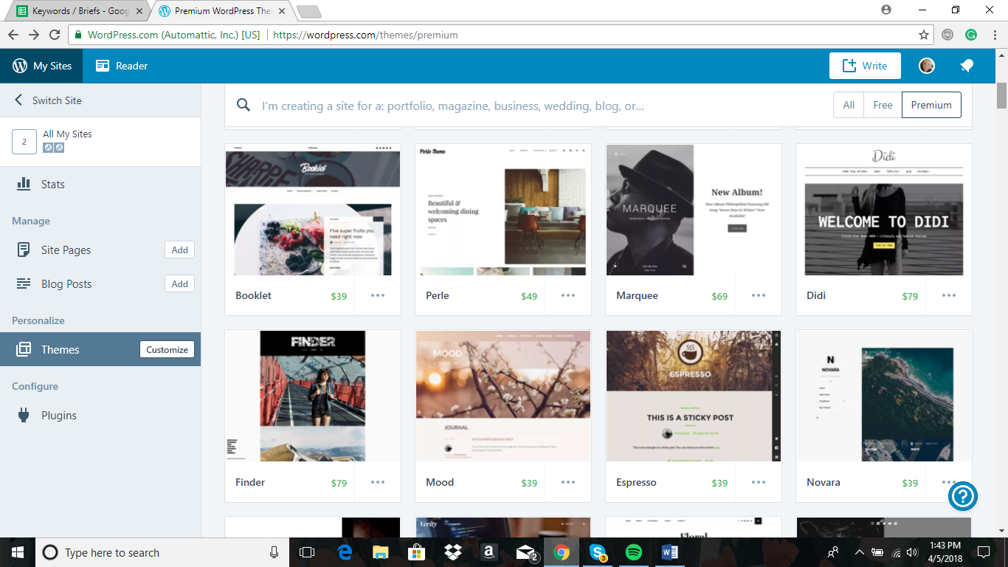
Task: Open Microsoft Word from the taskbar
Action: click(669, 552)
